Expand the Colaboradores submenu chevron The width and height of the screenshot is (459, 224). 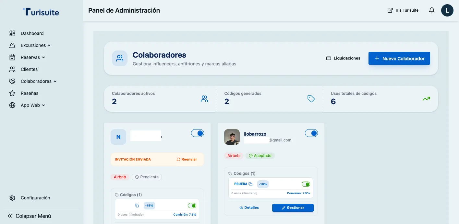[x=55, y=82]
